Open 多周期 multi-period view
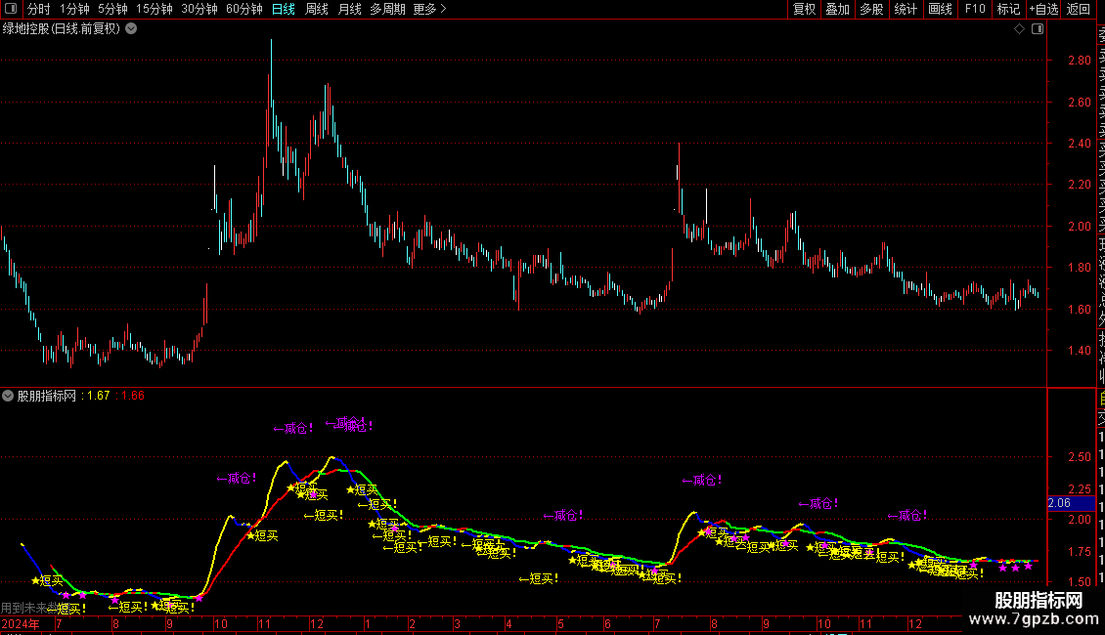The width and height of the screenshot is (1105, 635). pyautogui.click(x=387, y=9)
